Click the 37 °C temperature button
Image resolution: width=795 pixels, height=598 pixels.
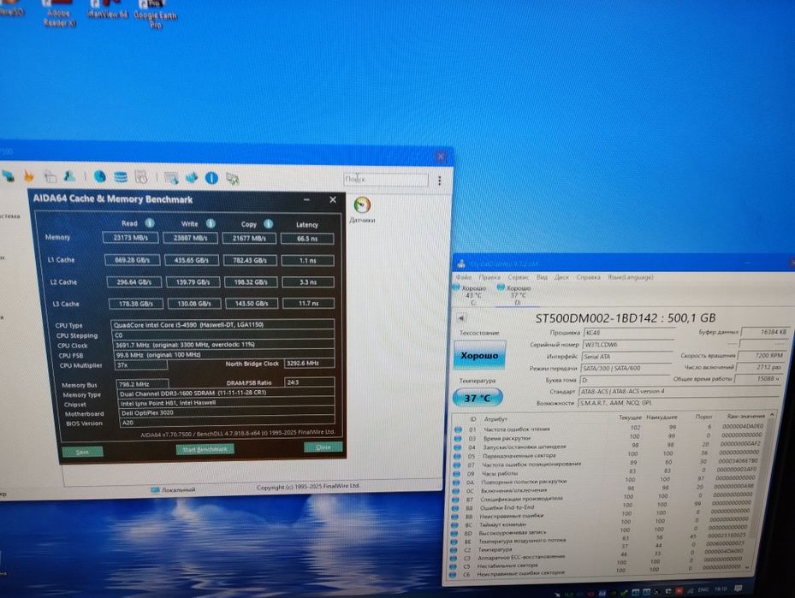tap(478, 398)
